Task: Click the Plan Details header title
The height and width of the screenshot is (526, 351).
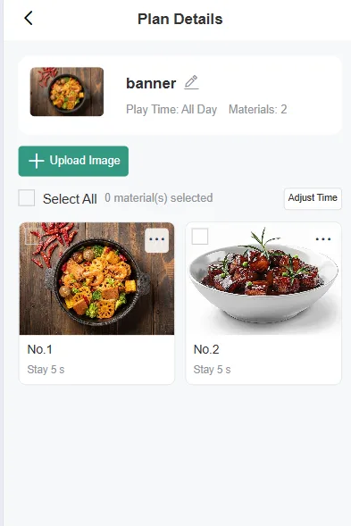Action: tap(180, 19)
